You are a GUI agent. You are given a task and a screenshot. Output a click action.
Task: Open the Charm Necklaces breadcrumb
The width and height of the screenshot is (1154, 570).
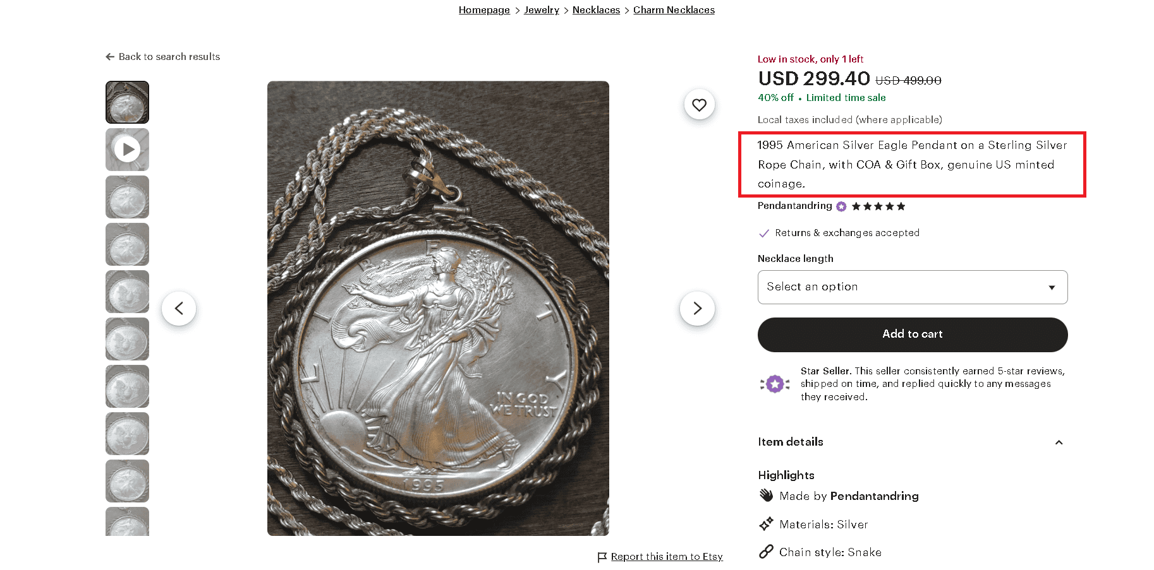(x=674, y=9)
